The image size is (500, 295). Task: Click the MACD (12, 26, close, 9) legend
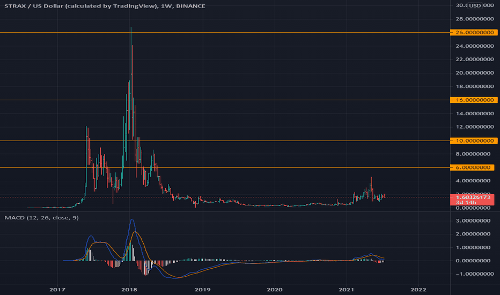(41, 218)
